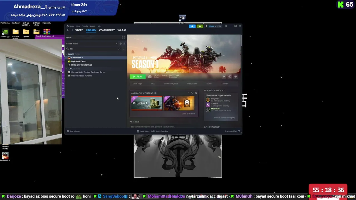Open NVIDIA App desktop shortcut
The width and height of the screenshot is (356, 200).
click(5, 33)
